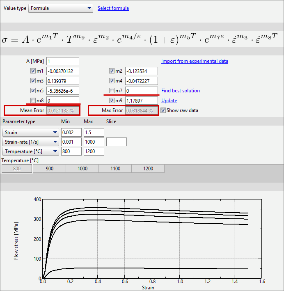The image size is (284, 291).
Task: Open the Value type dropdown
Action: 61,8
